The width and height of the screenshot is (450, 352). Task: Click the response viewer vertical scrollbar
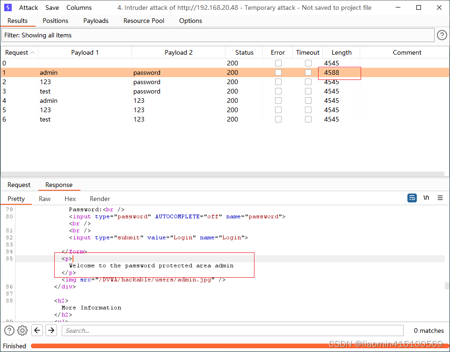click(447, 286)
